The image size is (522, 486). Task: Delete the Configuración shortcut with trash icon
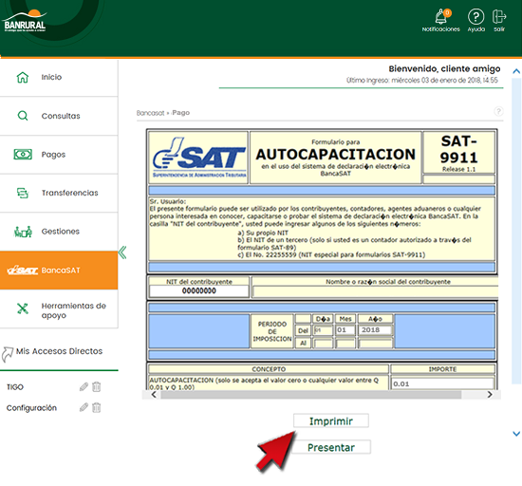click(x=96, y=407)
